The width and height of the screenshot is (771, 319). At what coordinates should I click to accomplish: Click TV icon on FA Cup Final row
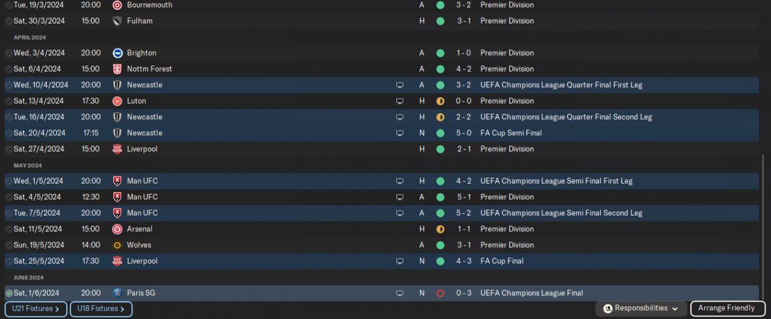(x=399, y=261)
